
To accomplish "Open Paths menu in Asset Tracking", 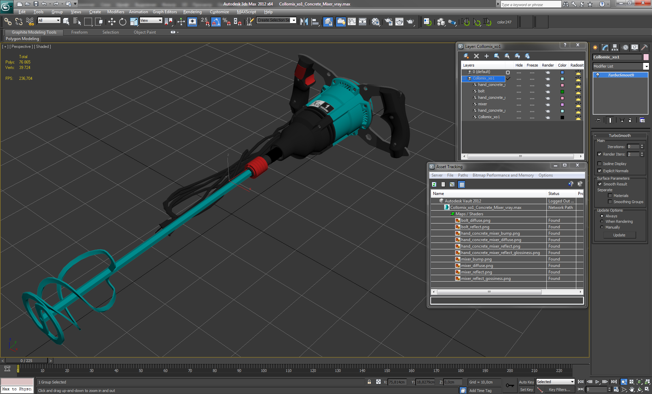I will pyautogui.click(x=463, y=175).
